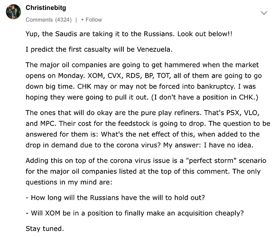Screen dimensions: 279x237
Task: Click the Christinebitg username
Action: (x=46, y=8)
